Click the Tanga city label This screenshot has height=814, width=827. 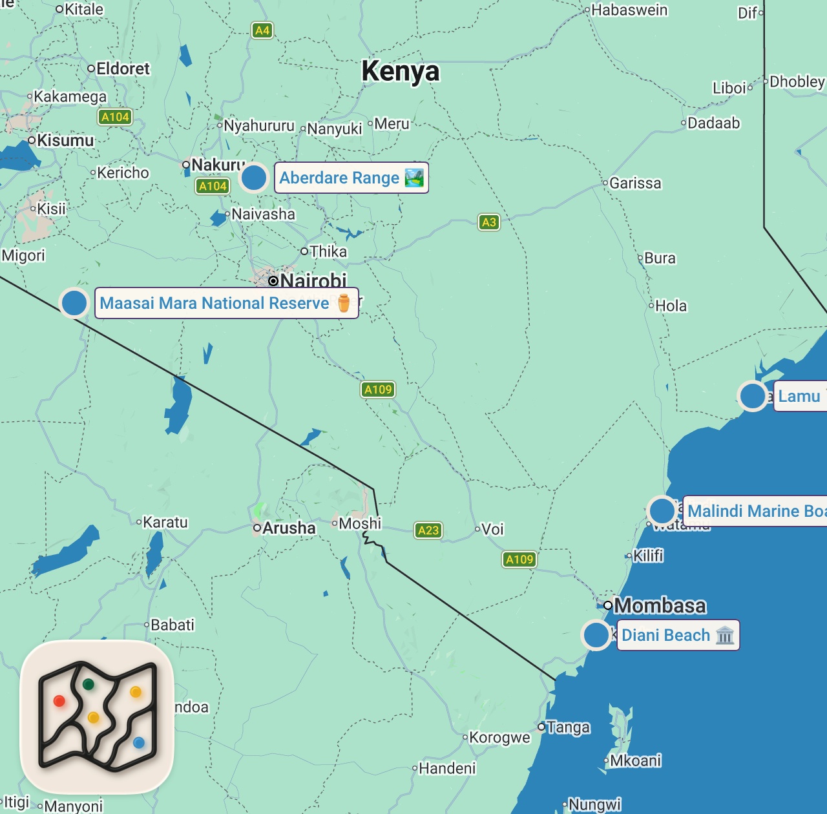point(568,727)
